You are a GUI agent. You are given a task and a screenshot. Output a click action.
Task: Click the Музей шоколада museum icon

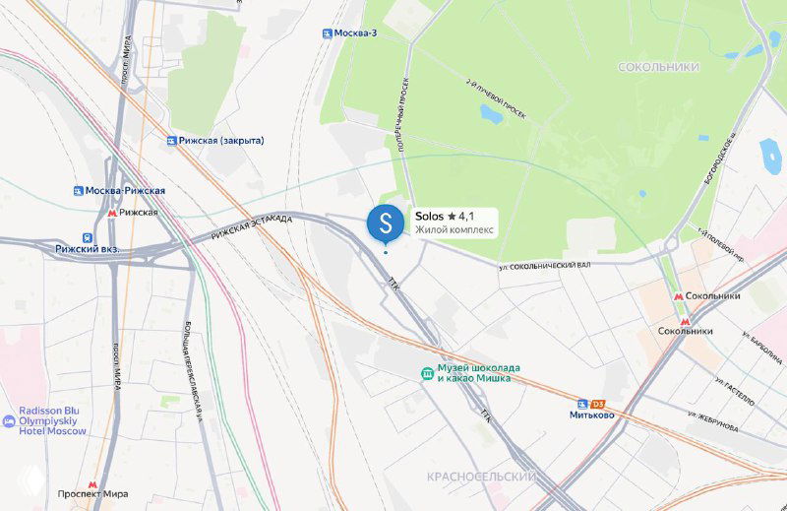click(x=427, y=373)
